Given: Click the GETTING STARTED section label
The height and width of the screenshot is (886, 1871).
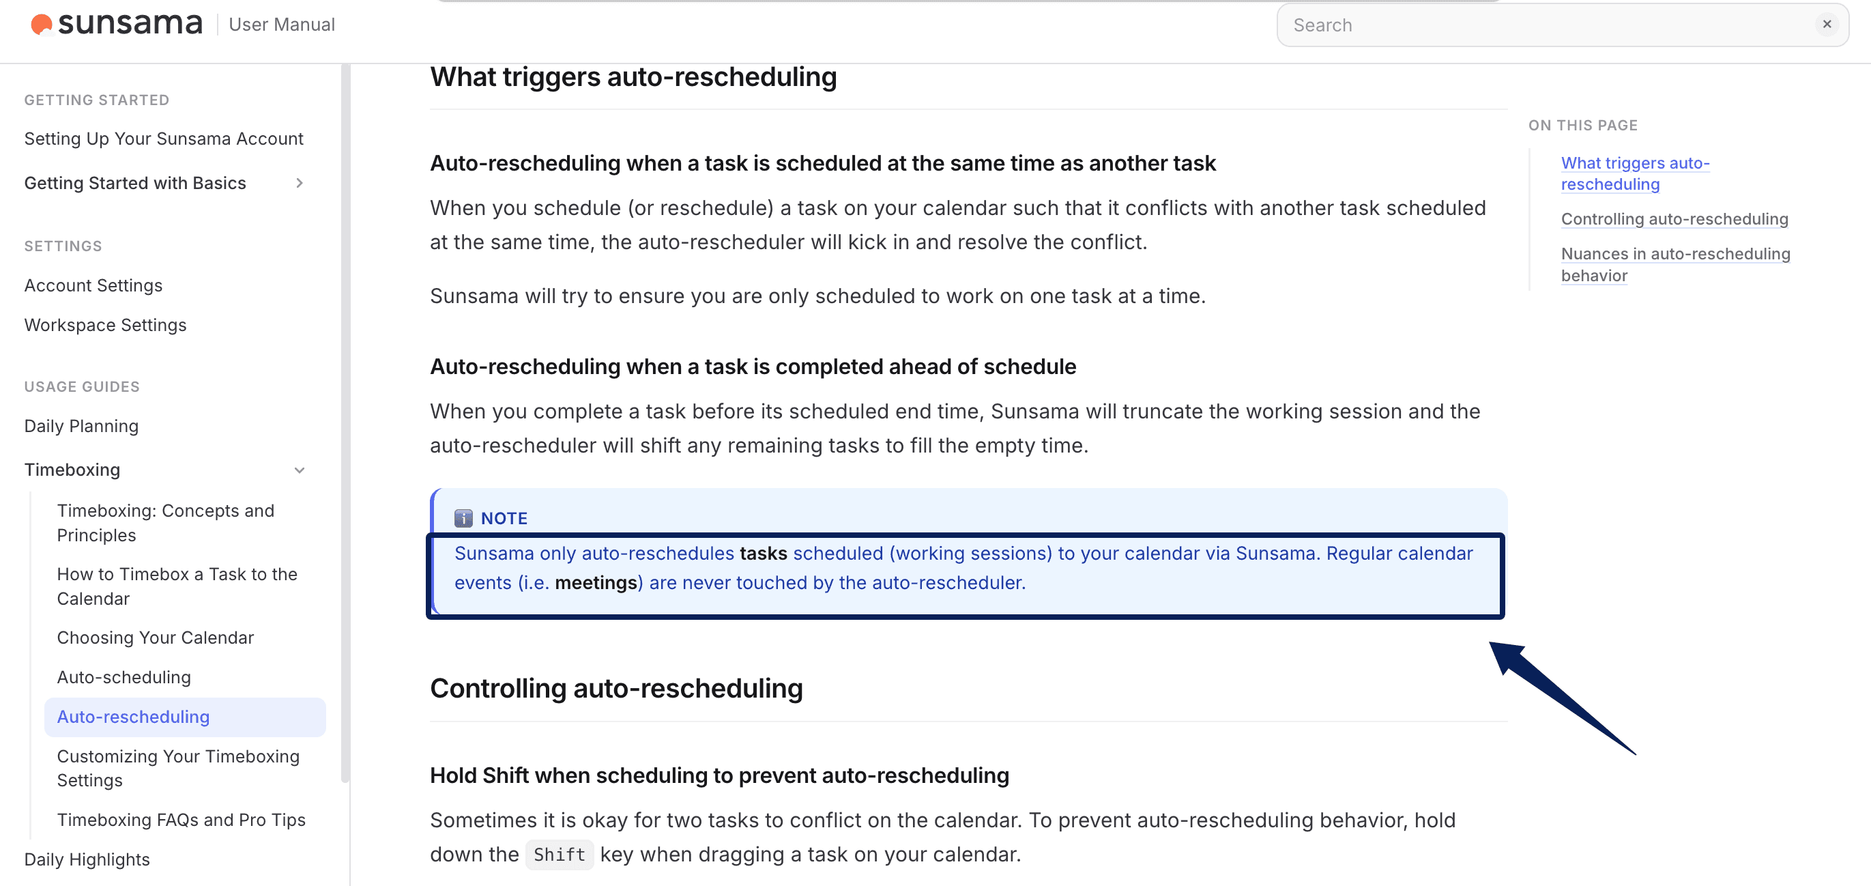Looking at the screenshot, I should [97, 100].
